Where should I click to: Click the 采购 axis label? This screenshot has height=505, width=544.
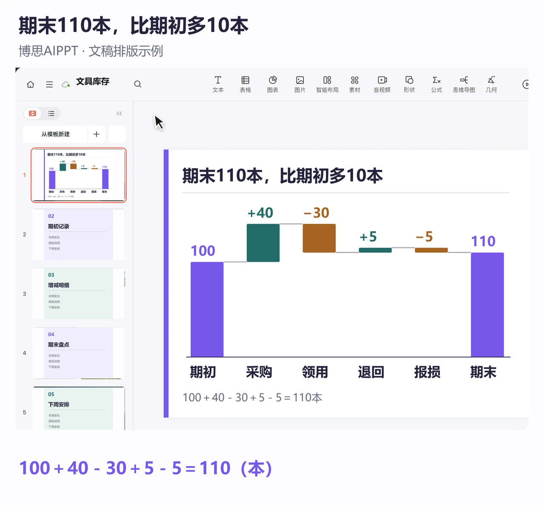click(x=259, y=372)
